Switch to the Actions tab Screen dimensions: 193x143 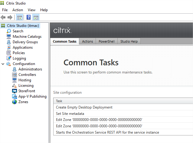click(87, 41)
